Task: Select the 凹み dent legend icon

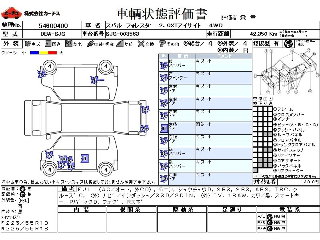Action: pyautogui.click(x=48, y=44)
